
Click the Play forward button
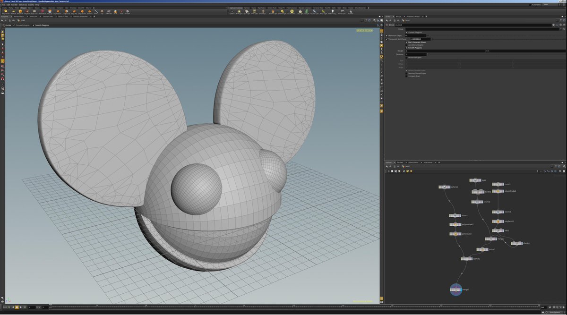pos(21,307)
